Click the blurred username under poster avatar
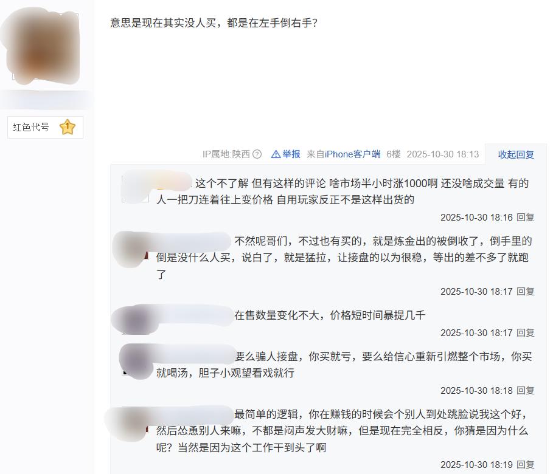The width and height of the screenshot is (553, 474). (46, 100)
